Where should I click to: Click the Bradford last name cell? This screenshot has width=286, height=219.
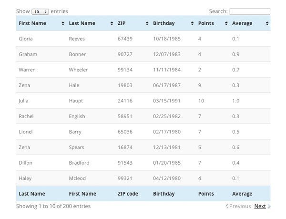[x=79, y=163]
